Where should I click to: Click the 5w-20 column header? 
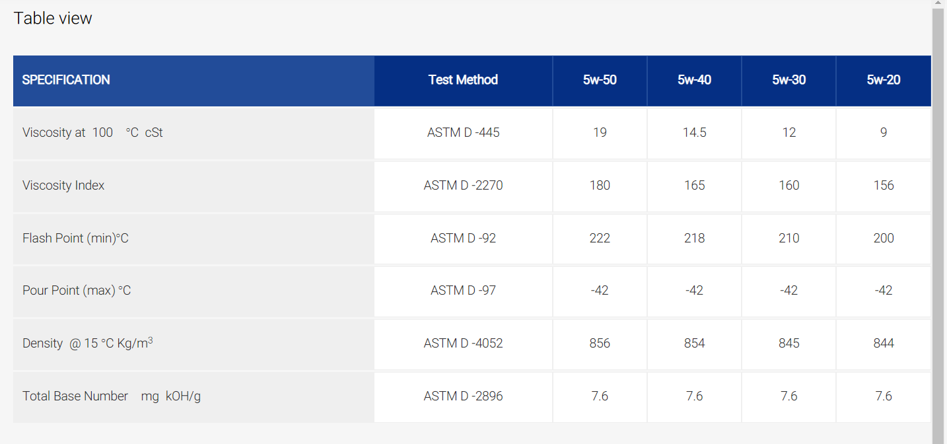(x=884, y=81)
